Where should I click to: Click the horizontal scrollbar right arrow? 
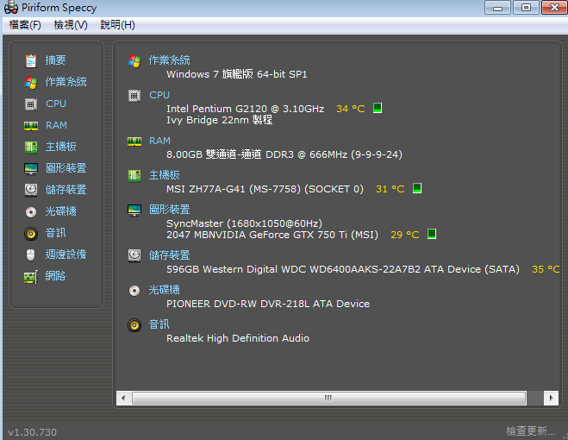click(x=551, y=398)
